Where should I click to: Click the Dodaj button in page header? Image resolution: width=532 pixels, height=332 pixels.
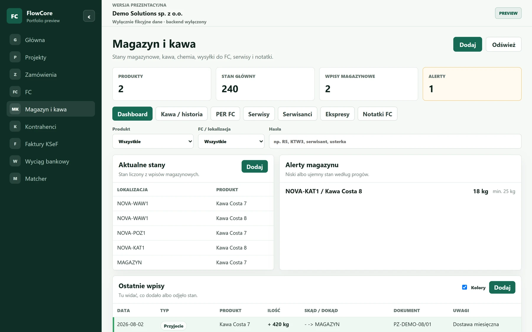[468, 45]
